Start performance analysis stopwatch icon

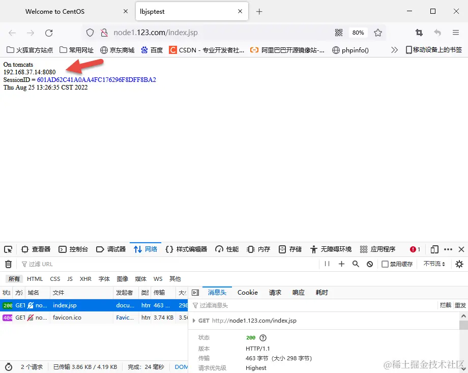coord(9,367)
